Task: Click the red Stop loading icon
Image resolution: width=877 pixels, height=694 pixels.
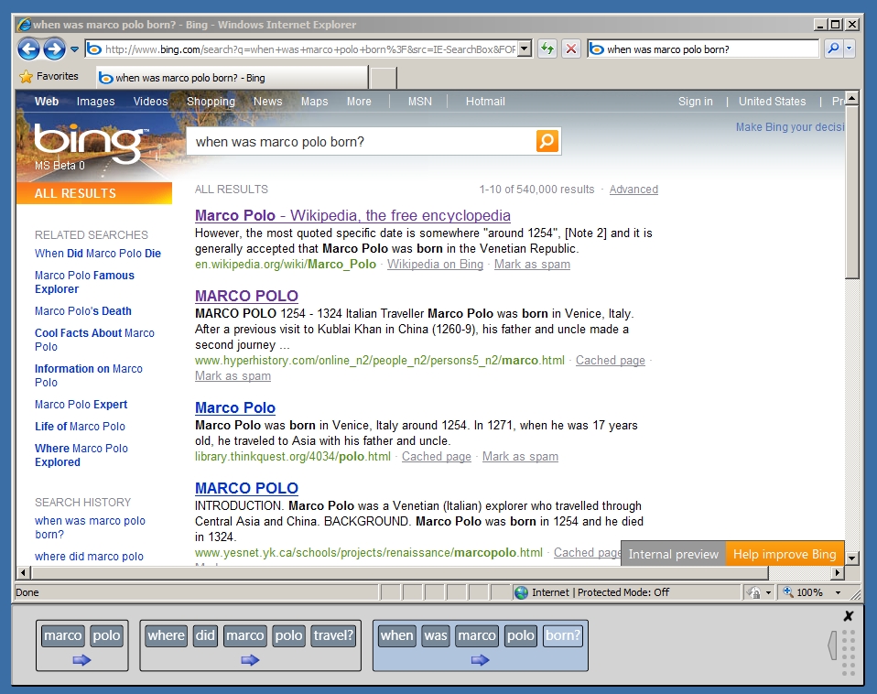Action: click(x=571, y=49)
